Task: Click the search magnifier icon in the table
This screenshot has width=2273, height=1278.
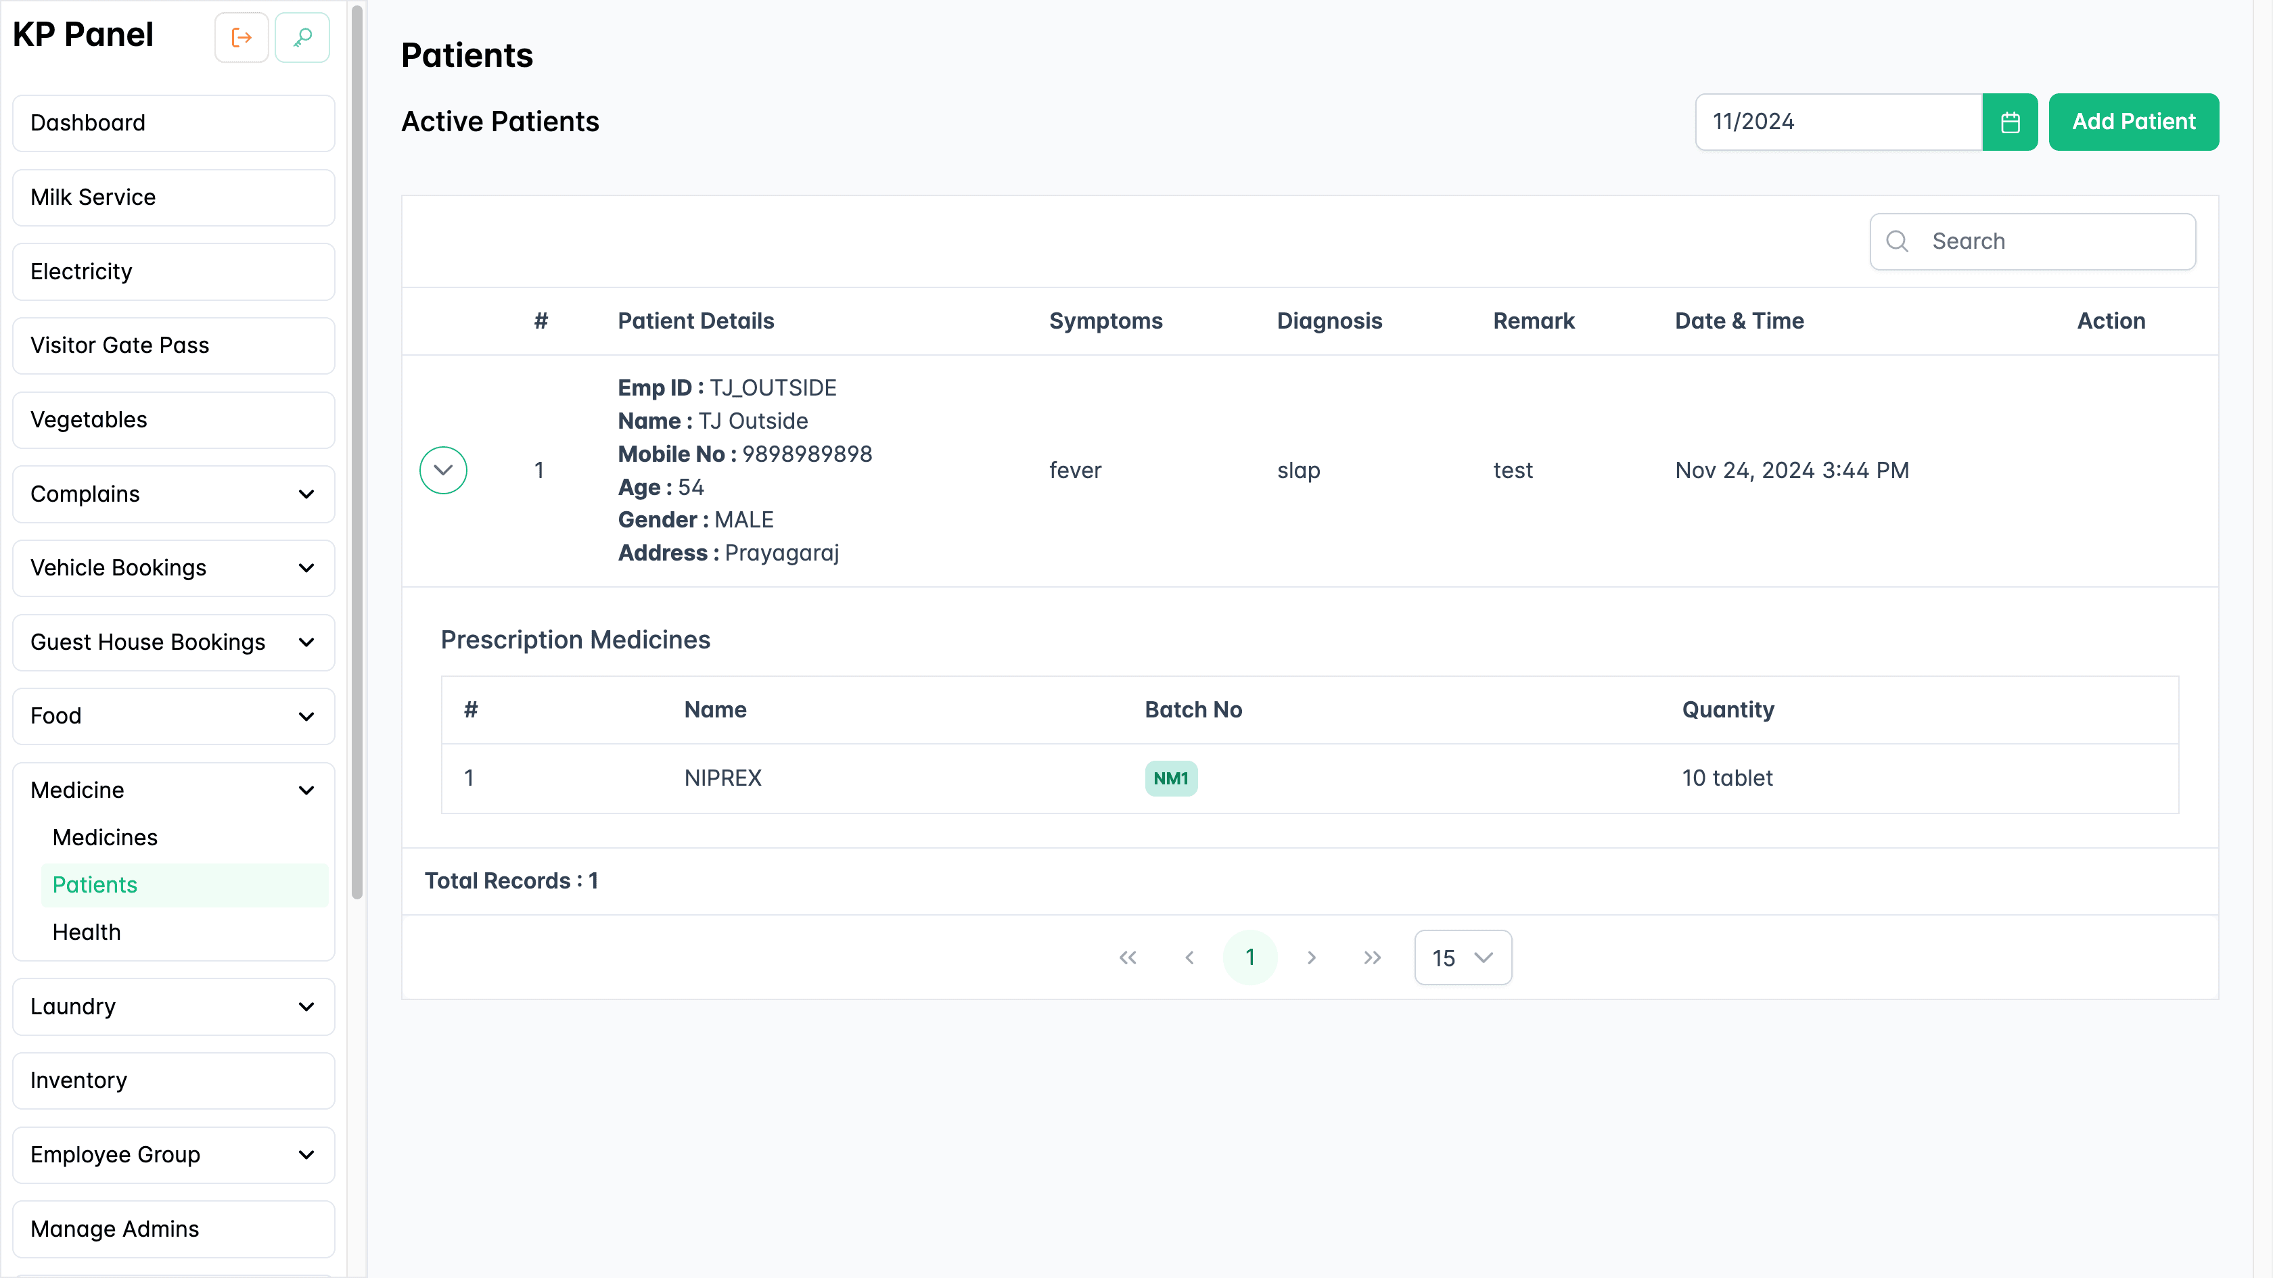Action: [1898, 241]
